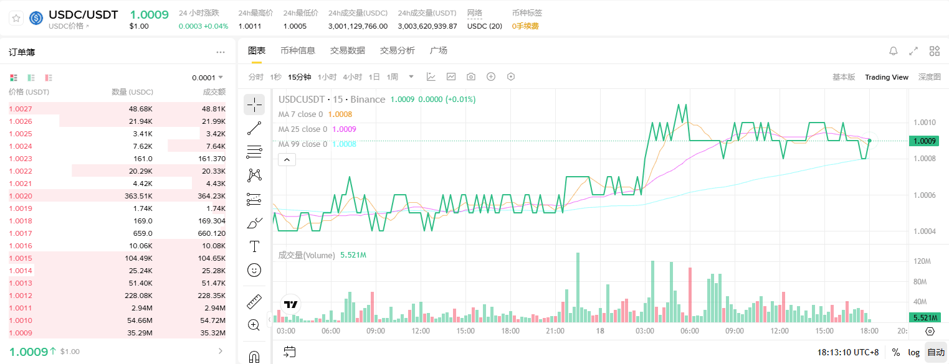Open price scale settings gear icon

coord(930,331)
